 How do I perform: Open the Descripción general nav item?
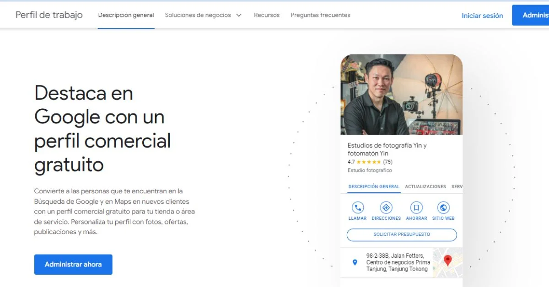(126, 15)
